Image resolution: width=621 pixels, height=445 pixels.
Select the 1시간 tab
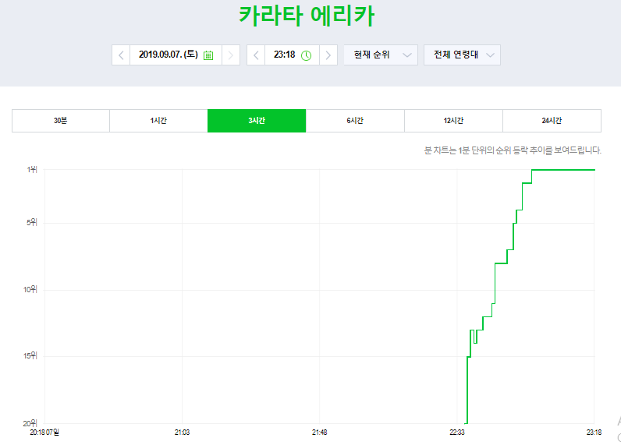point(158,121)
